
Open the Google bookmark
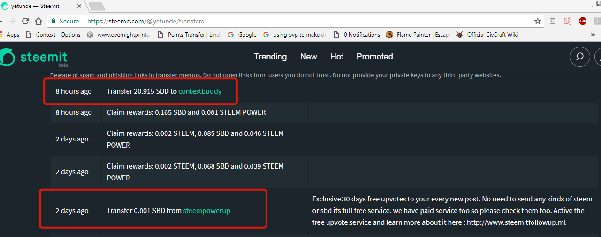(242, 35)
